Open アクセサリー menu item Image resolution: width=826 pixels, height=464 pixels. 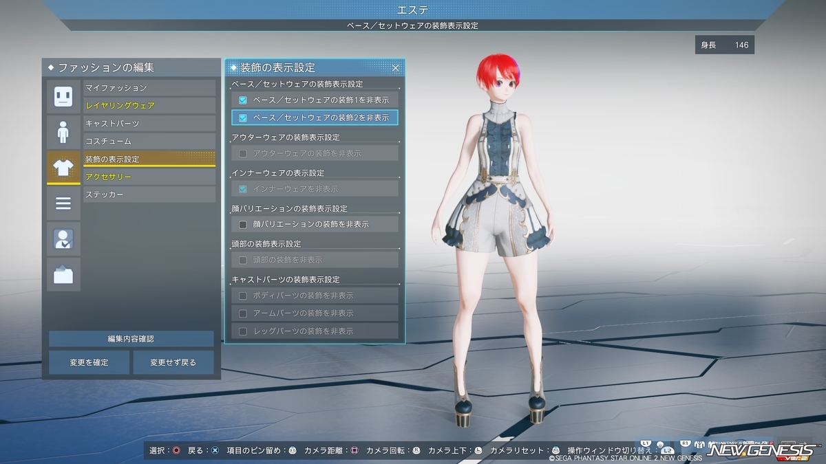(x=149, y=177)
